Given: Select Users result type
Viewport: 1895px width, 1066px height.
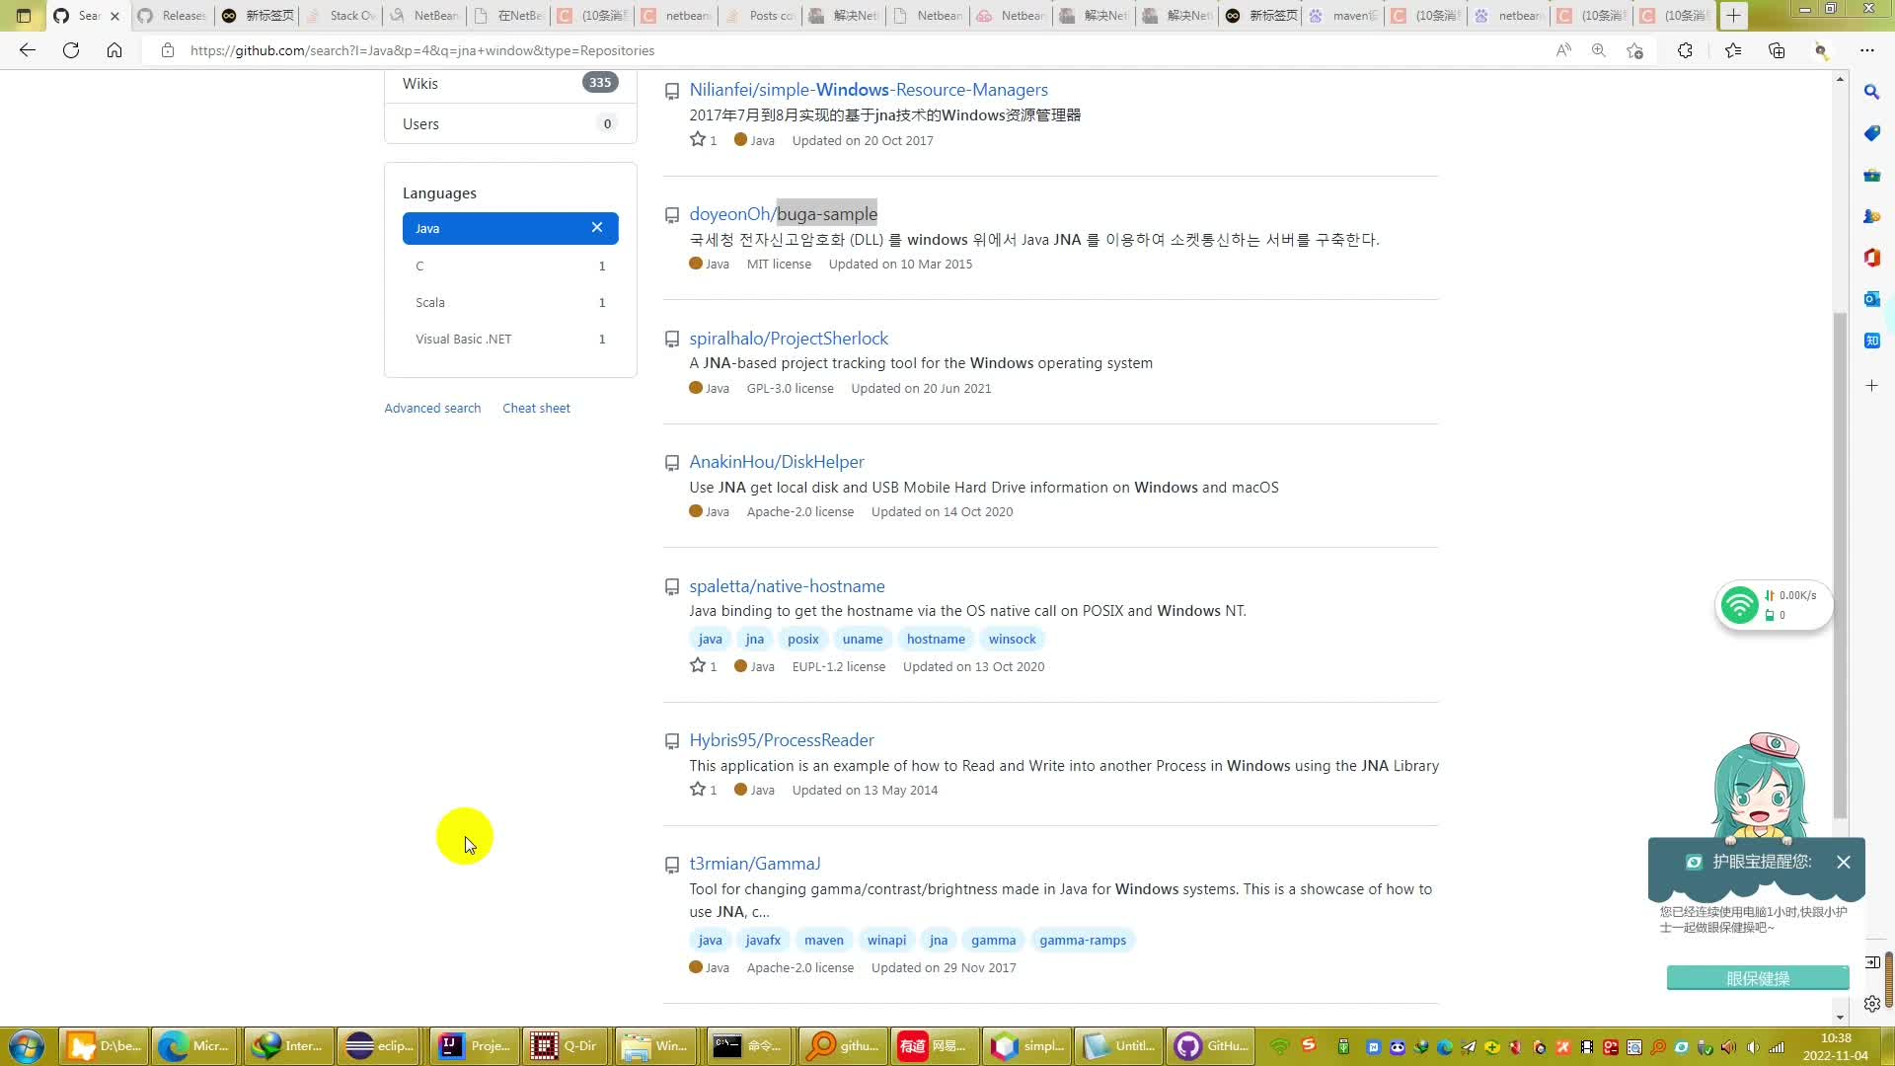Looking at the screenshot, I should [510, 123].
